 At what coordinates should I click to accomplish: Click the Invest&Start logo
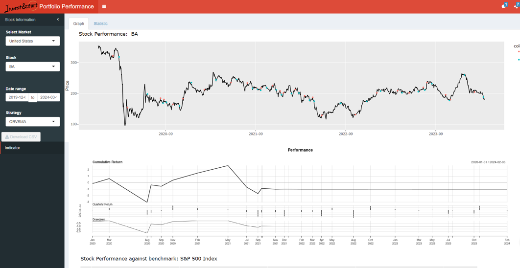[20, 7]
